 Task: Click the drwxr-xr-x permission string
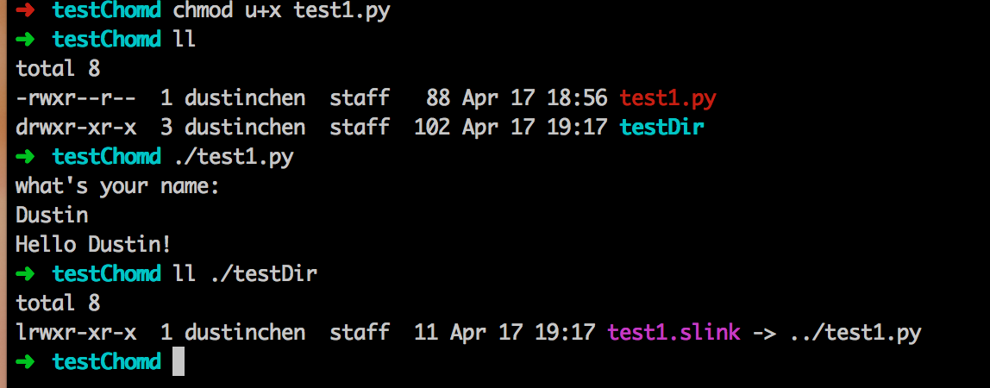(76, 128)
